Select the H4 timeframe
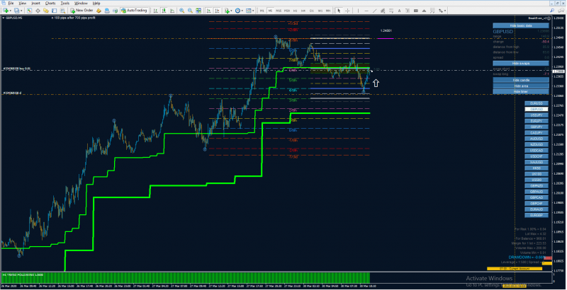The width and height of the screenshot is (567, 290). 303,11
